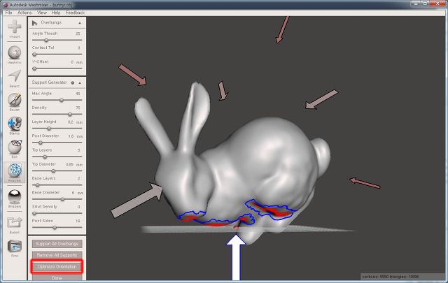The width and height of the screenshot is (448, 283).
Task: Click the Max Angle slider handle
Action: pos(62,100)
